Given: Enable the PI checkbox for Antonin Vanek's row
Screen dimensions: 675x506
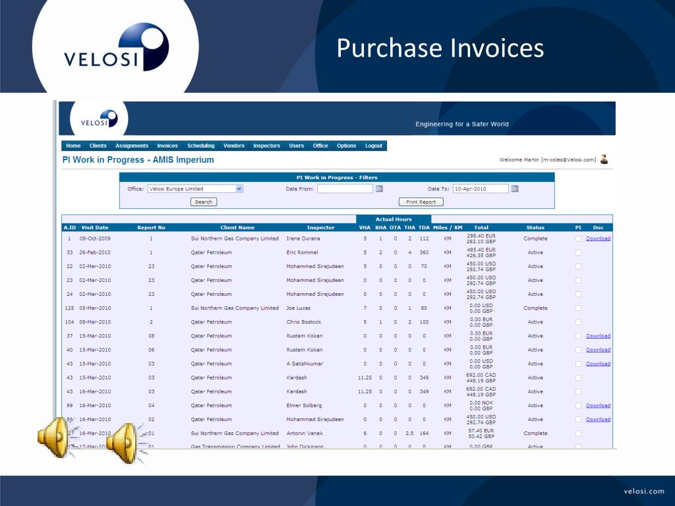Looking at the screenshot, I should [578, 434].
